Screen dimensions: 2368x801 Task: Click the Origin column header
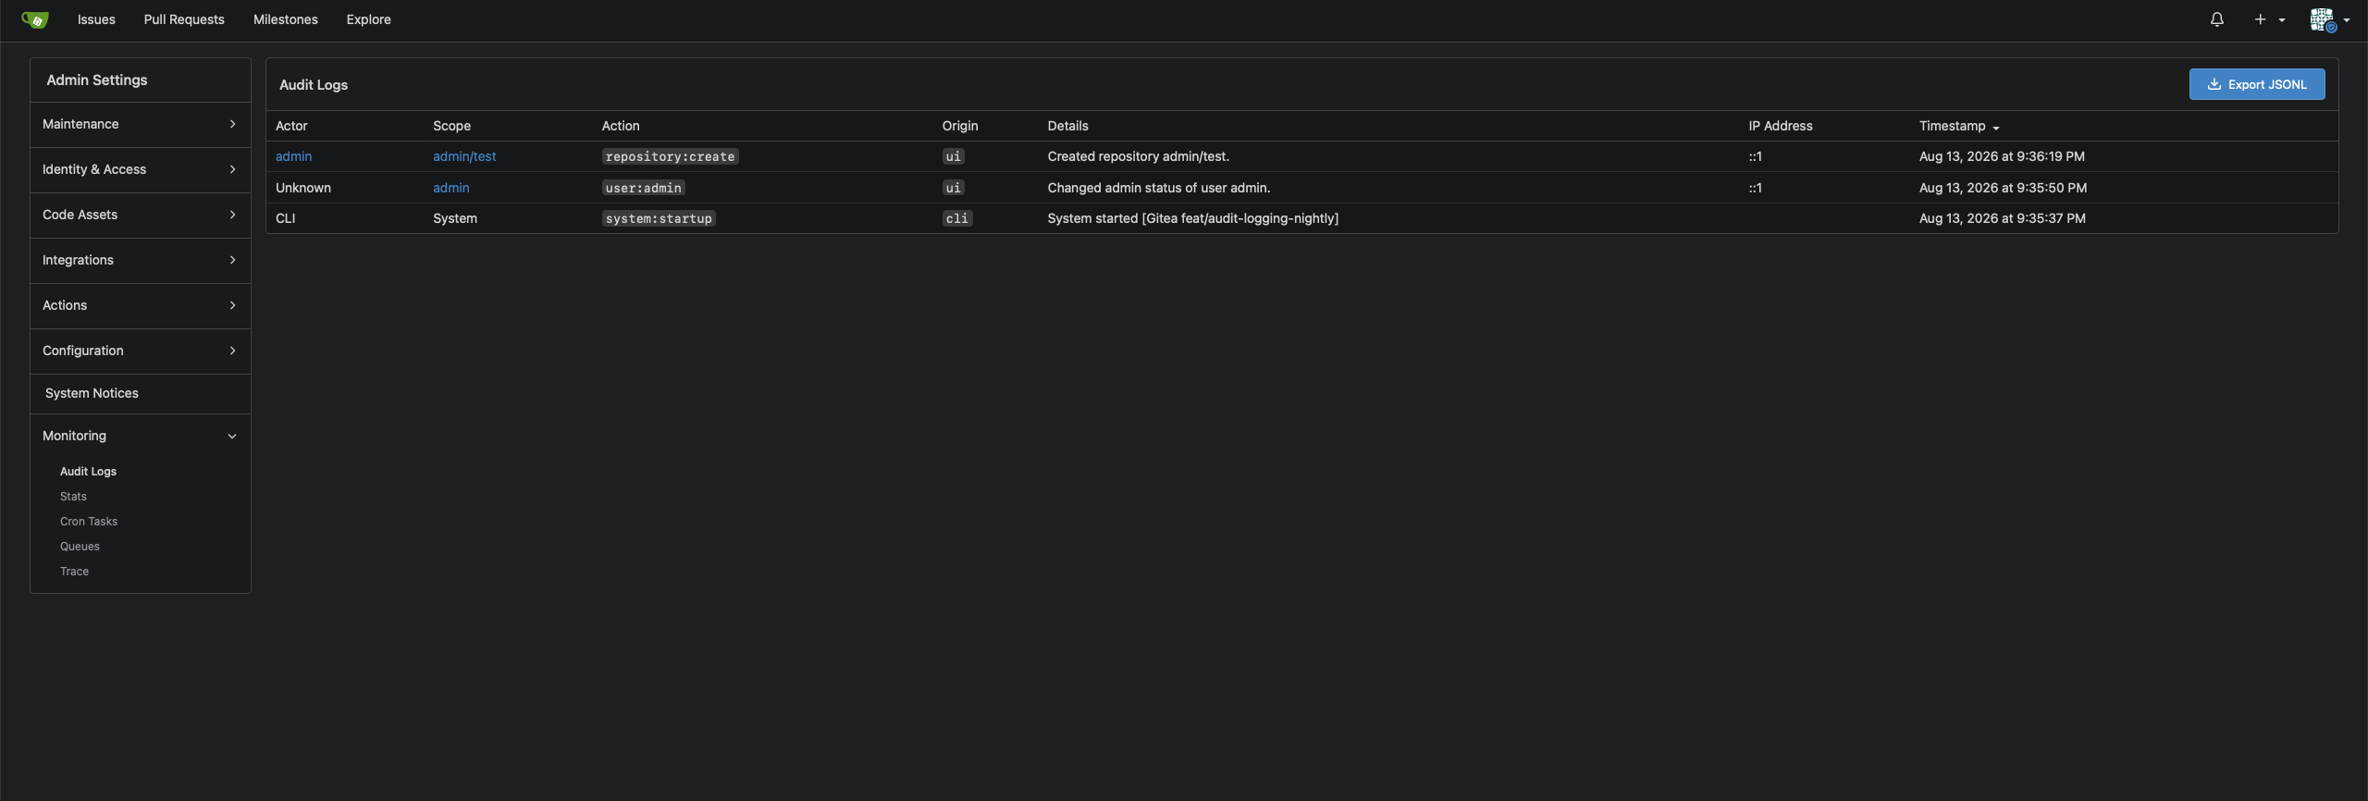960,126
